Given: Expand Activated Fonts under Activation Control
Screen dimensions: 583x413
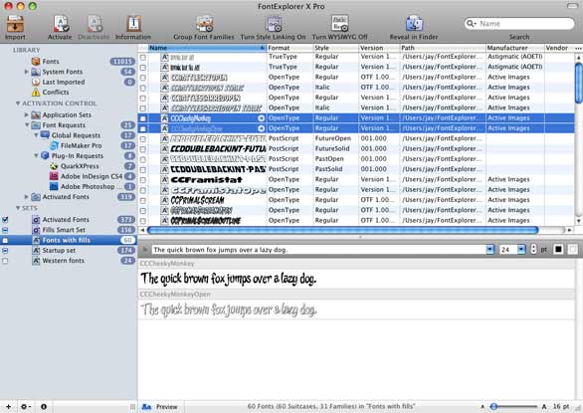Looking at the screenshot, I should 27,197.
